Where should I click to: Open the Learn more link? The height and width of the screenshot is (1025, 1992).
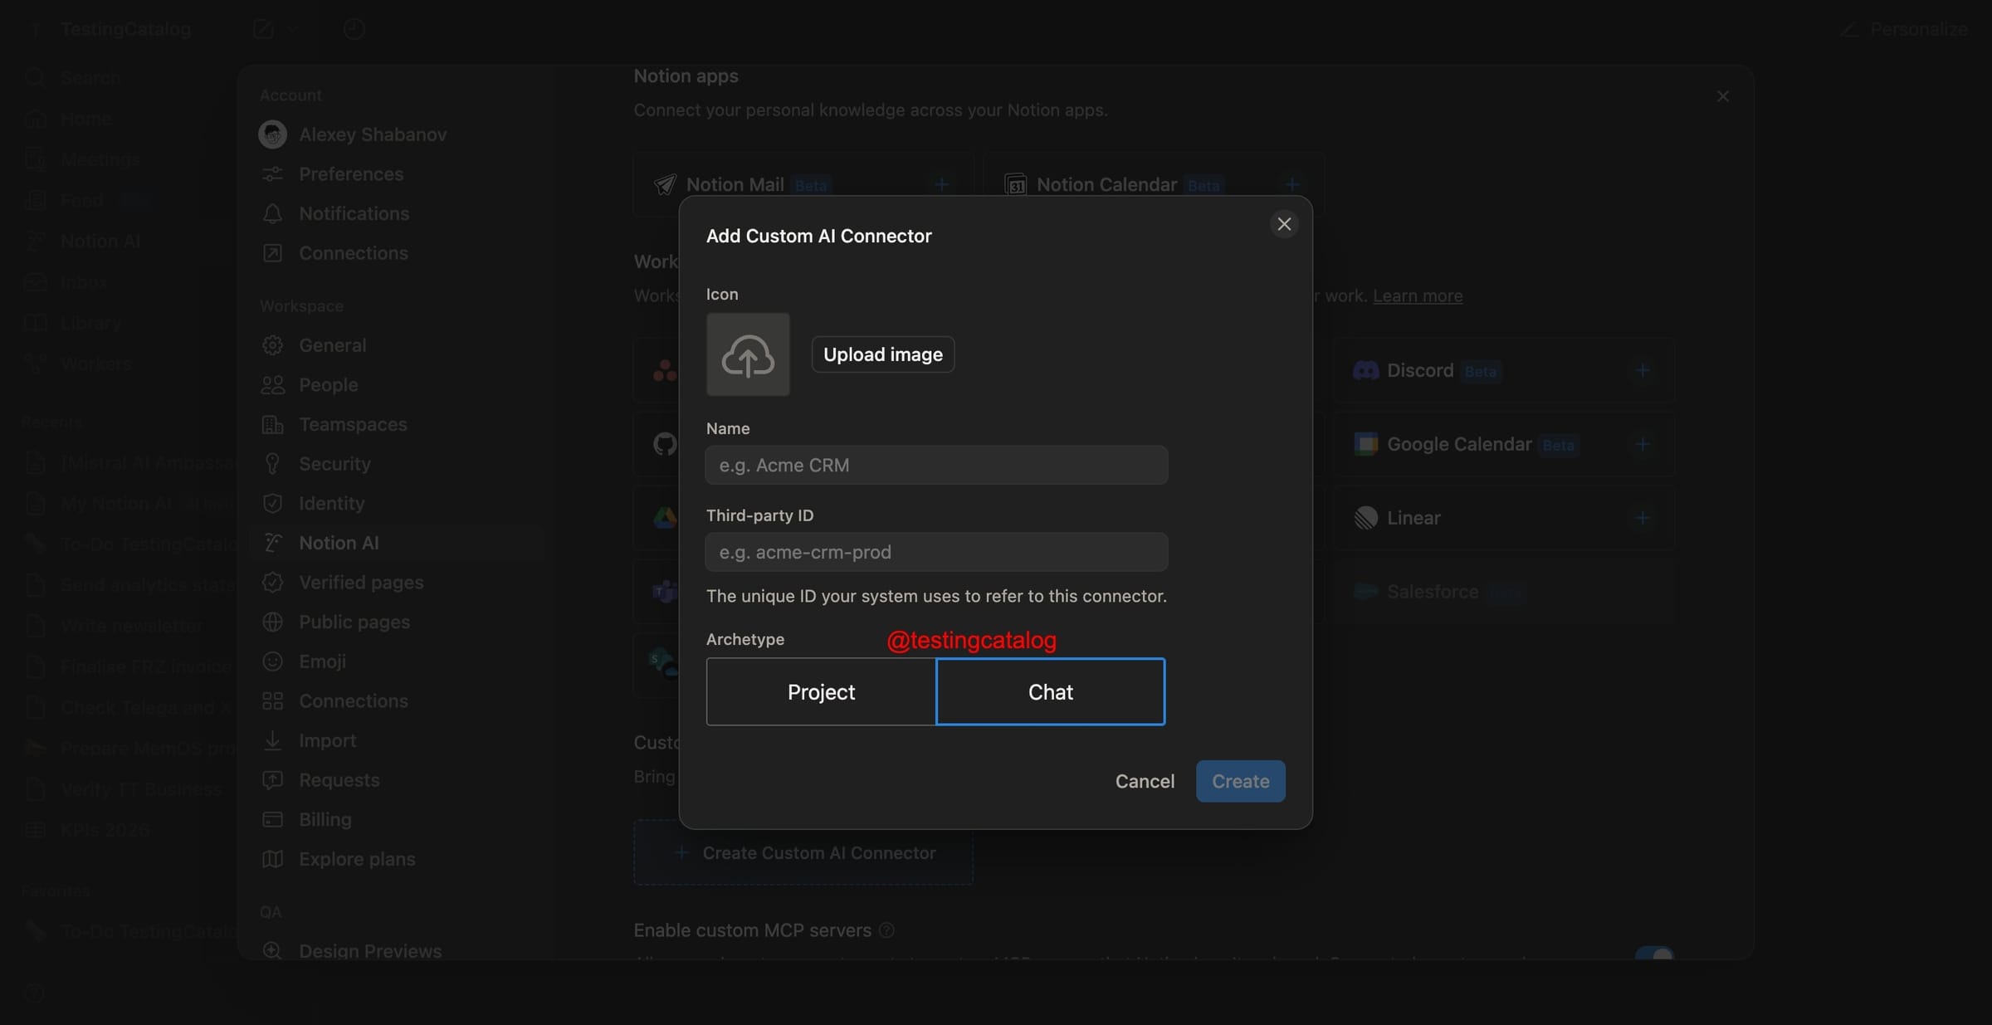[x=1418, y=295]
